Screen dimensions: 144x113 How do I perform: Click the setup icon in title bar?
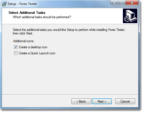[4, 4]
